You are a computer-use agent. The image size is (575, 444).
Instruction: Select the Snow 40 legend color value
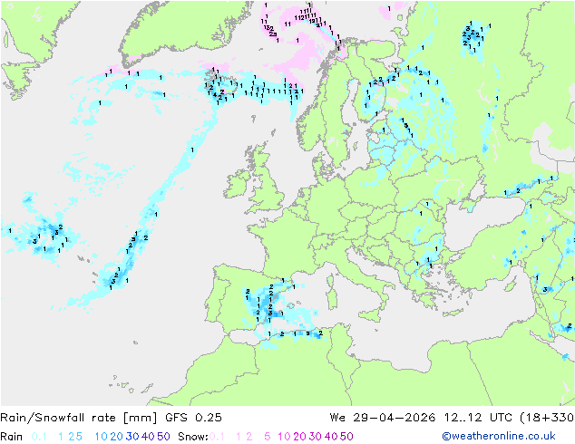coord(331,437)
